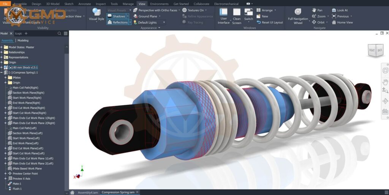
Task: Switch to the 3D Model ribbon tab
Action: coord(53,4)
